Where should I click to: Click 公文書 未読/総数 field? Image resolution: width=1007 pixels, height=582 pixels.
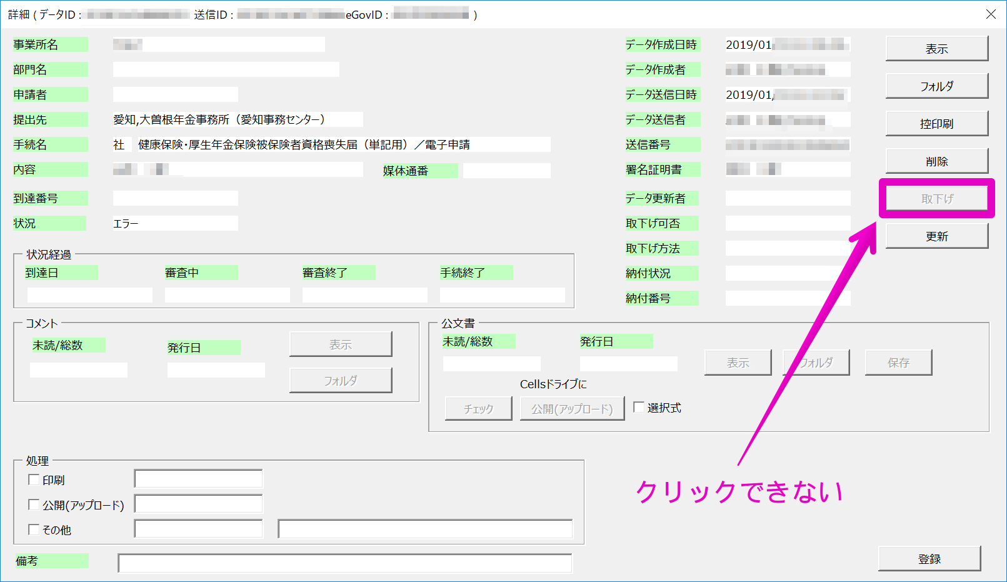click(492, 364)
